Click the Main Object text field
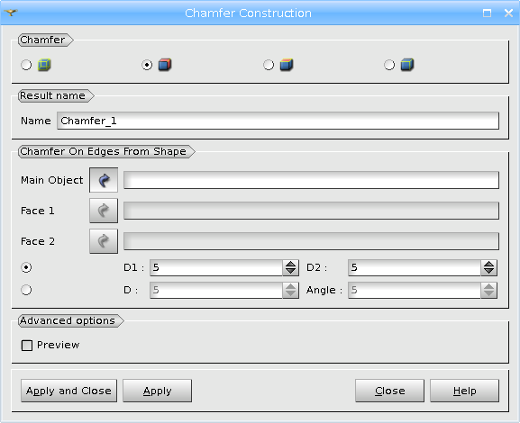Screen dimensions: 520x423 [312, 180]
